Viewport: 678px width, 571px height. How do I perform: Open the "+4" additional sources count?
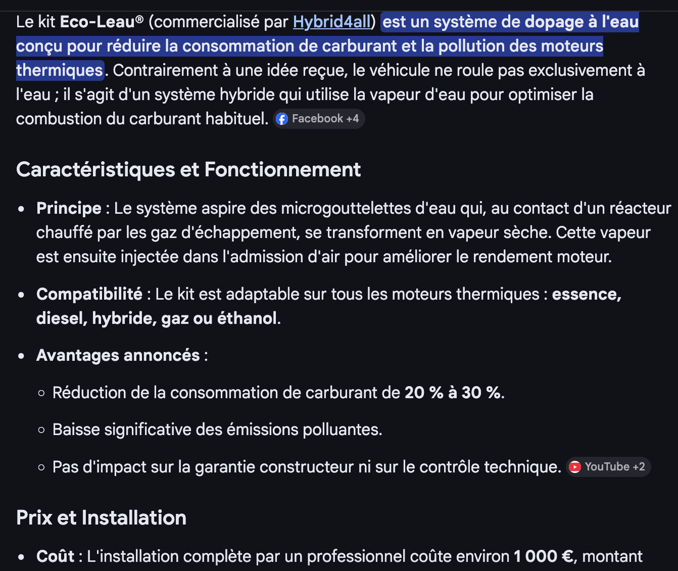coord(352,119)
